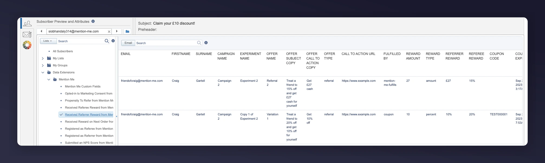Viewport: 545px width, 163px height.
Task: Open Registered as Referrer extension
Action: pos(89,136)
